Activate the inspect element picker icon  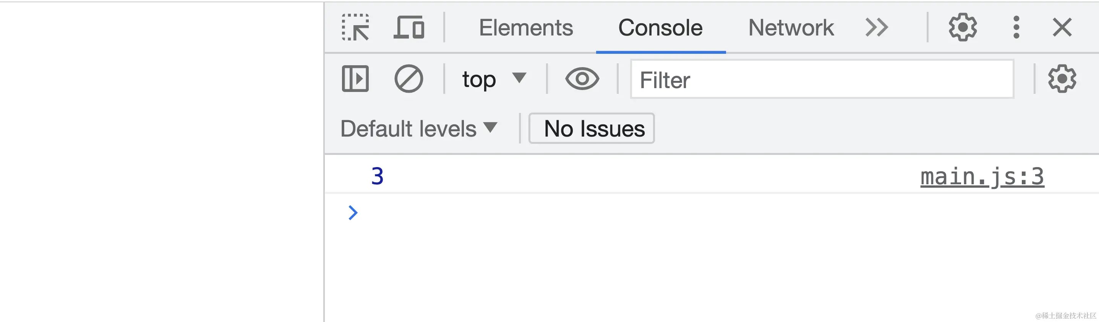pyautogui.click(x=355, y=27)
